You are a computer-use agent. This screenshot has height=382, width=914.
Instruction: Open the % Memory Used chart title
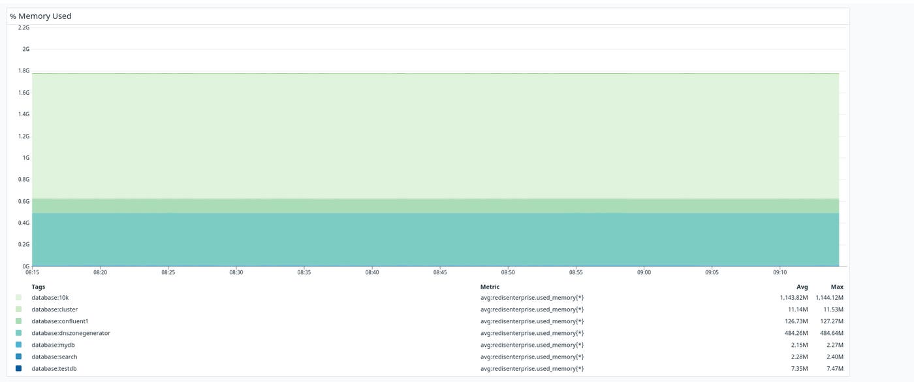click(x=40, y=16)
